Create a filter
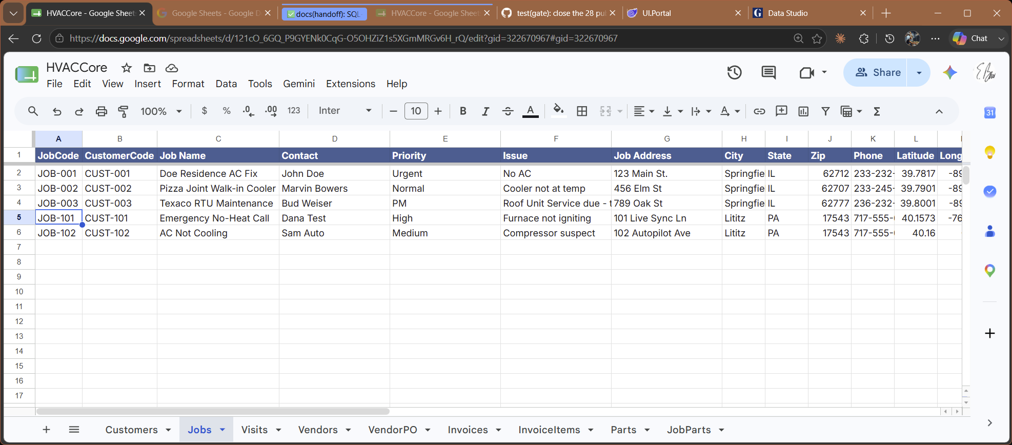Image resolution: width=1012 pixels, height=445 pixels. pyautogui.click(x=825, y=111)
